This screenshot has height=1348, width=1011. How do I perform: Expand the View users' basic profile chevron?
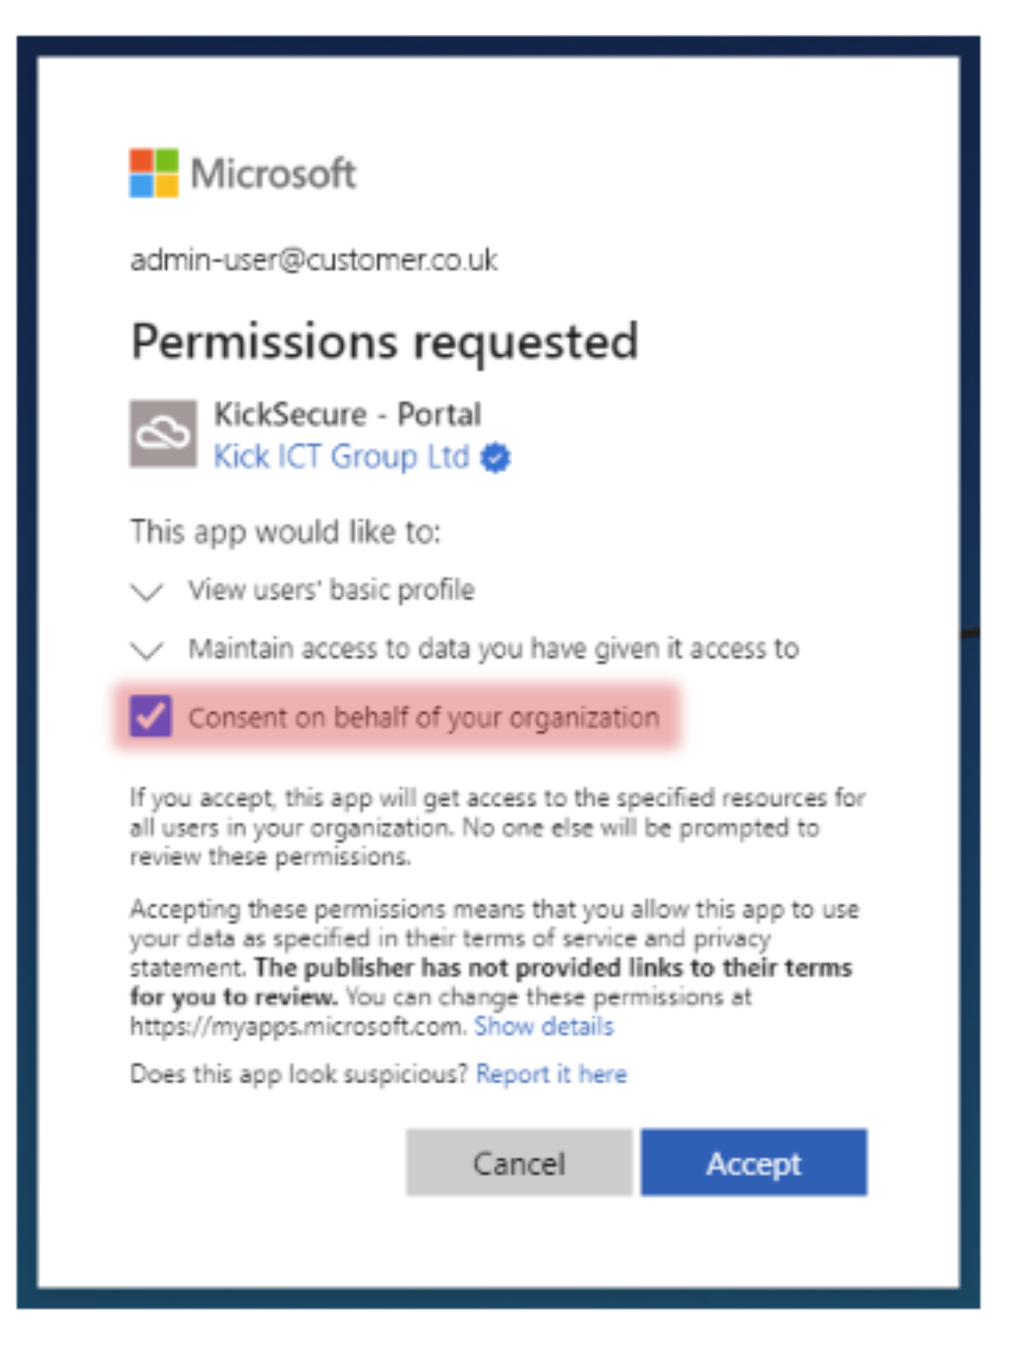pyautogui.click(x=147, y=592)
